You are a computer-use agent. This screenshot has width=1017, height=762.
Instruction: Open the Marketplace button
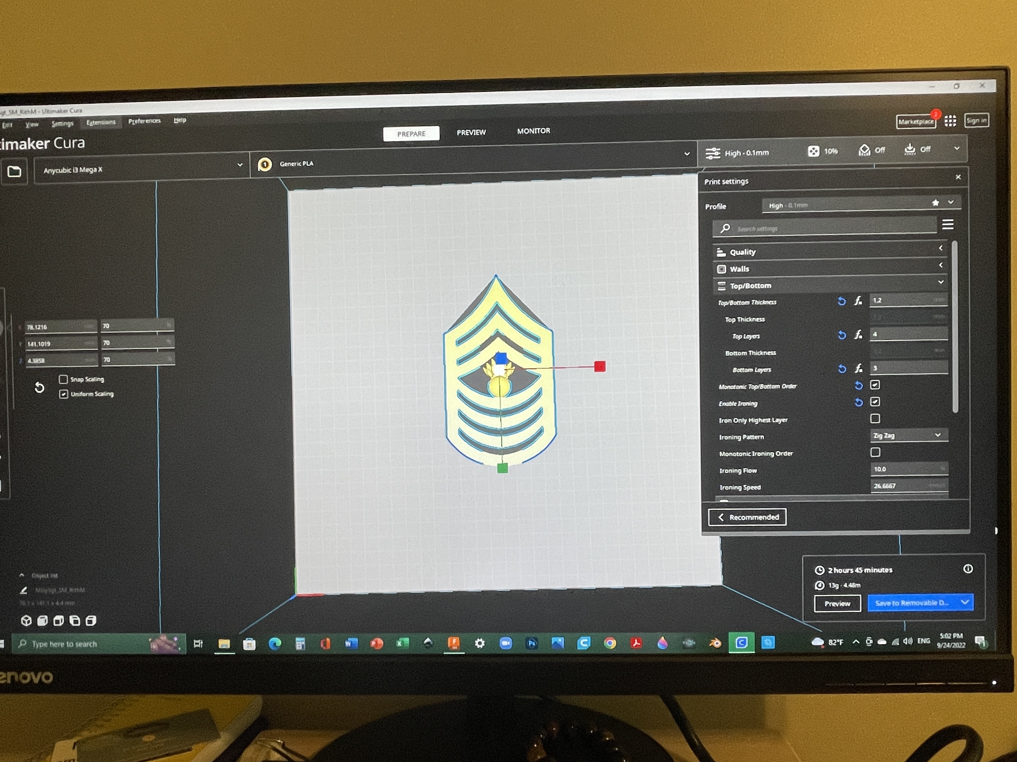[916, 122]
